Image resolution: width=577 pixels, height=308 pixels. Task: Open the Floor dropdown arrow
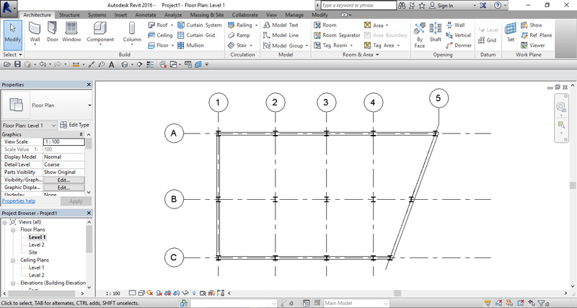pyautogui.click(x=172, y=45)
